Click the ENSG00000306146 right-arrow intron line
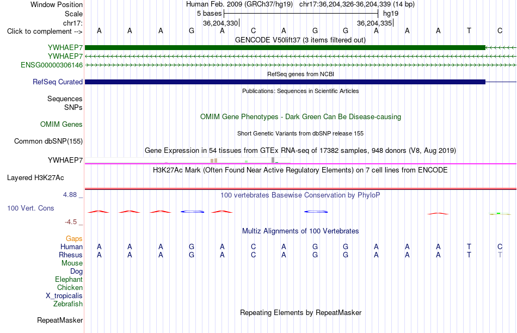 coord(300,65)
